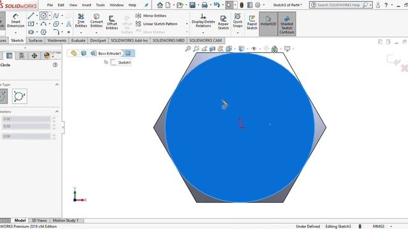
Task: Switch to the SOLIDWORKS Add-Ins tab
Action: click(129, 41)
